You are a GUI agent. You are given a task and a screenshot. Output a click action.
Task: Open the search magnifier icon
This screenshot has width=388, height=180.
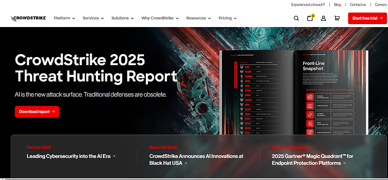296,18
